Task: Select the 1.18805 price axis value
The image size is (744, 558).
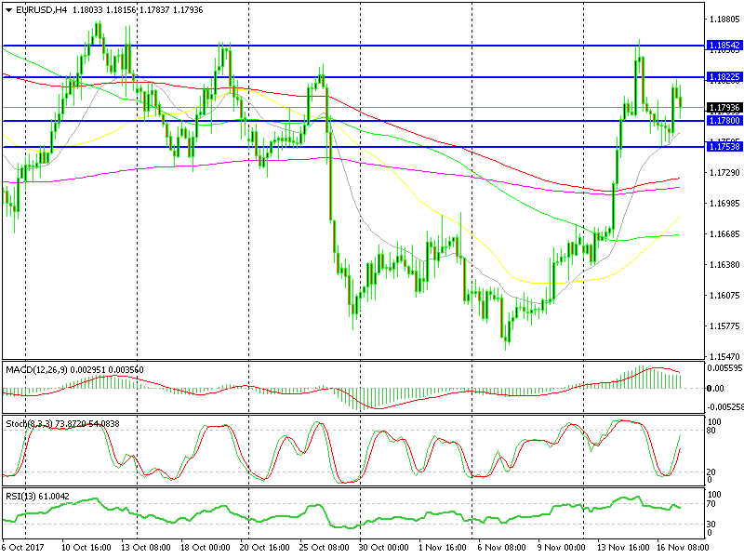Action: coord(724,20)
